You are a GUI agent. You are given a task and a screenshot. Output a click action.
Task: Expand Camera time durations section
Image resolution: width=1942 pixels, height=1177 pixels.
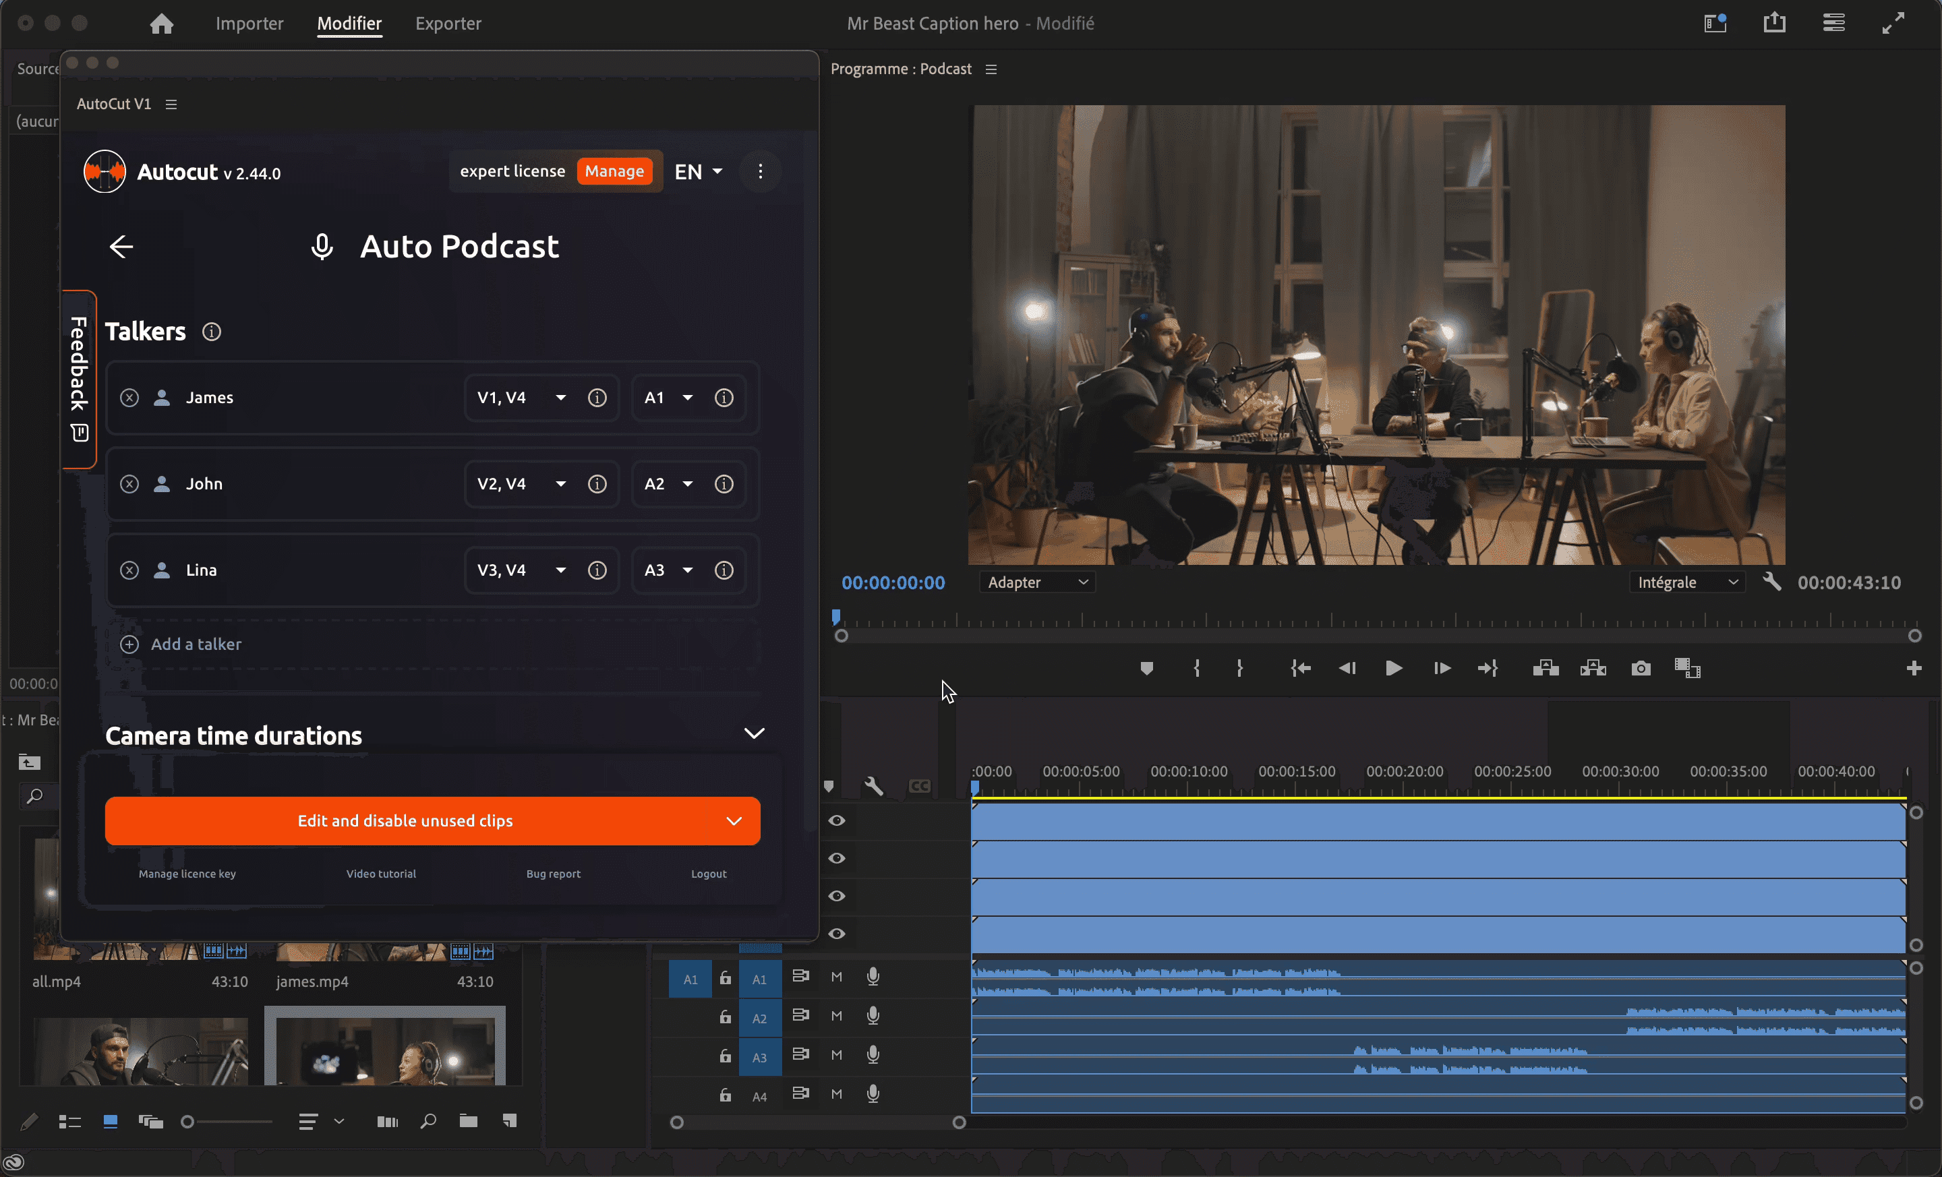pyautogui.click(x=755, y=734)
